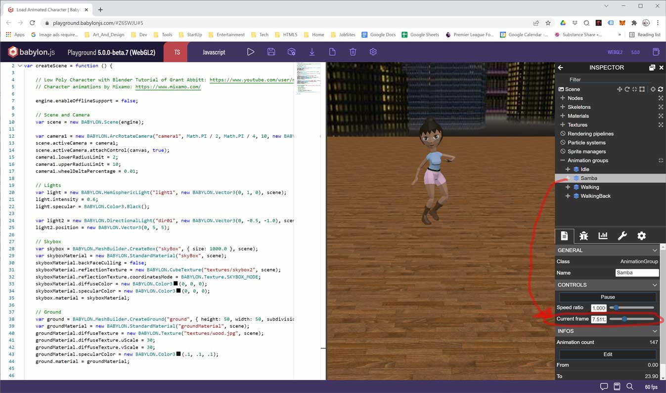Expand all under Textures icon
The width and height of the screenshot is (666, 393).
coord(661,125)
